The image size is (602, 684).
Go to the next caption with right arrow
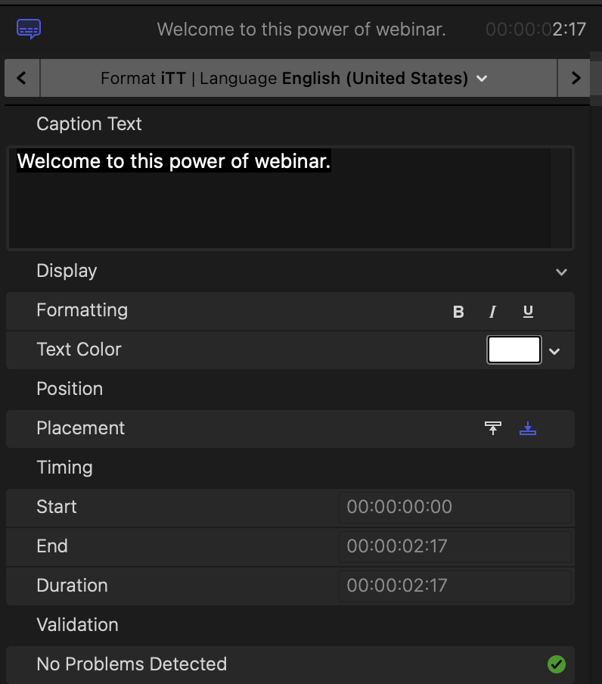point(576,78)
